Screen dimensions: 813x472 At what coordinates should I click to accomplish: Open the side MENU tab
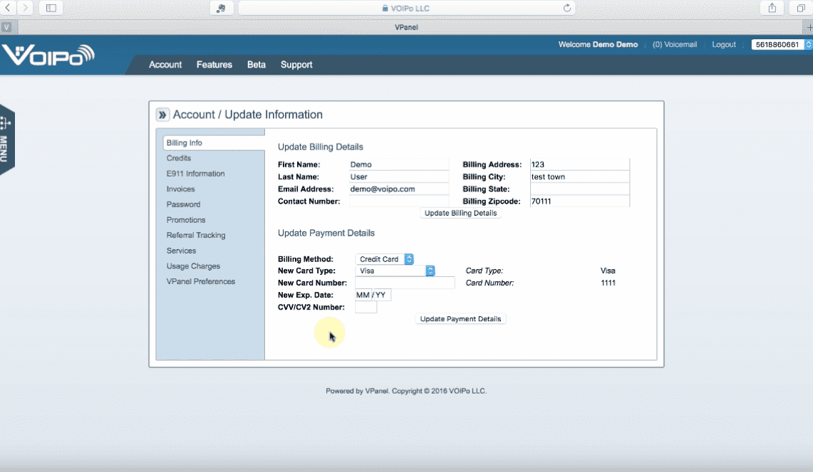pyautogui.click(x=6, y=139)
